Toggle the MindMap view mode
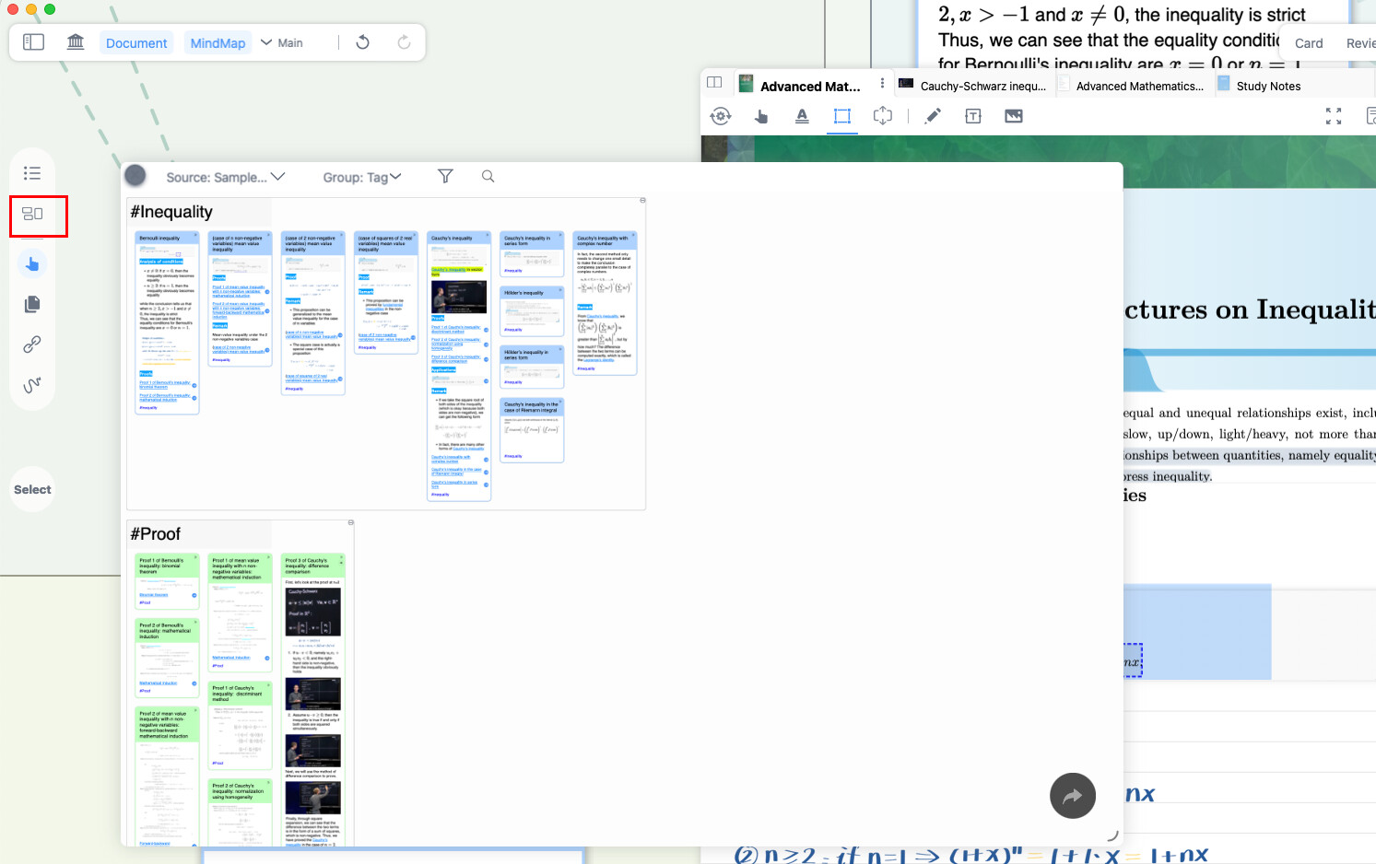1376x864 pixels. point(218,43)
